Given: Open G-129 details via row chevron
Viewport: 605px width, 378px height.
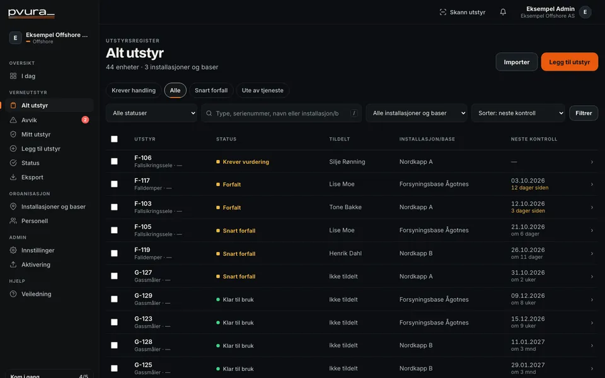Looking at the screenshot, I should tap(592, 299).
